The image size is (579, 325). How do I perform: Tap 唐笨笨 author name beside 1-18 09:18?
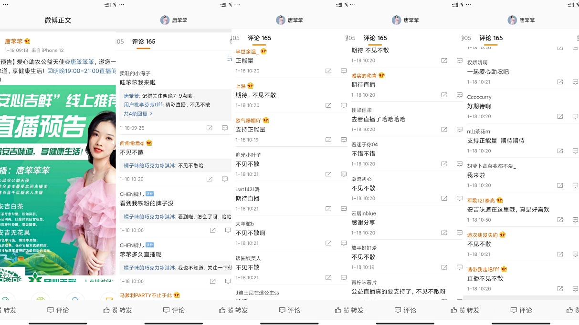14,41
